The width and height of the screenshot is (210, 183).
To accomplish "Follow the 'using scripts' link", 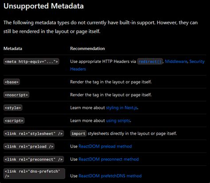I will point(118,121).
